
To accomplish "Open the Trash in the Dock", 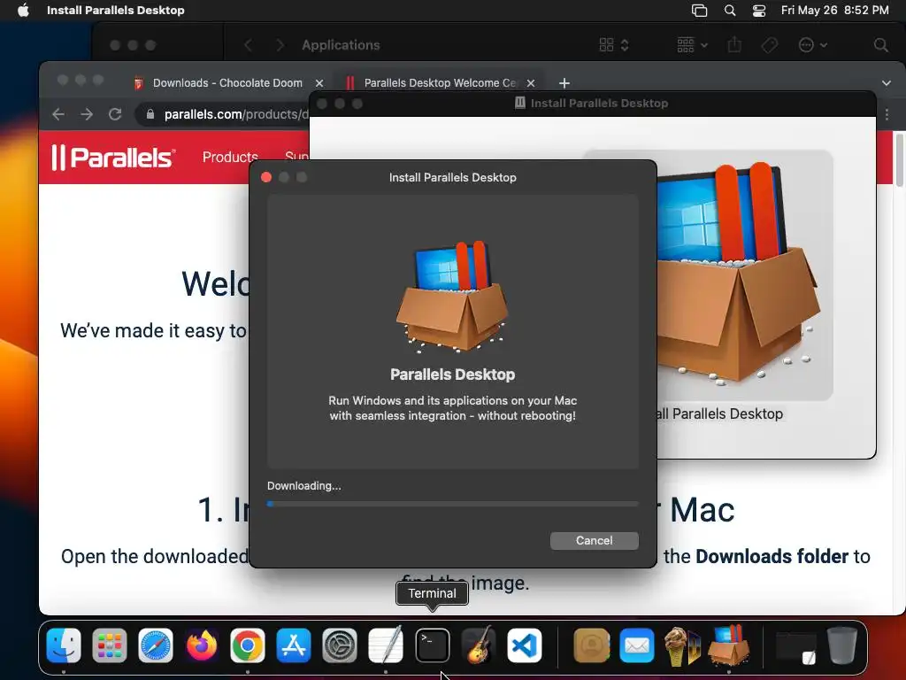I will coord(842,645).
